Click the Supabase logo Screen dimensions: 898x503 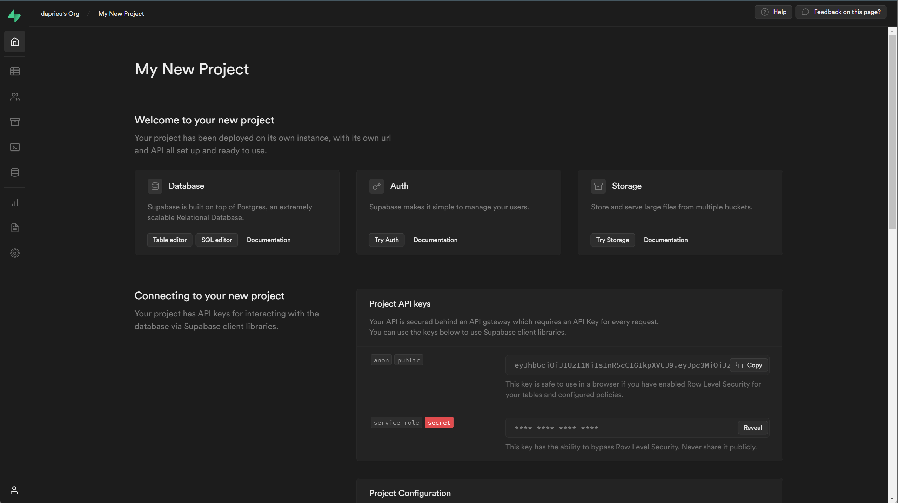14,16
